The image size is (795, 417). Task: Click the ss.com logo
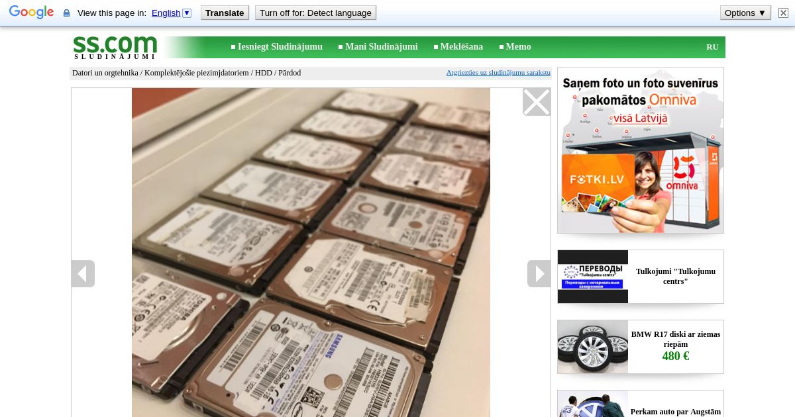[115, 47]
